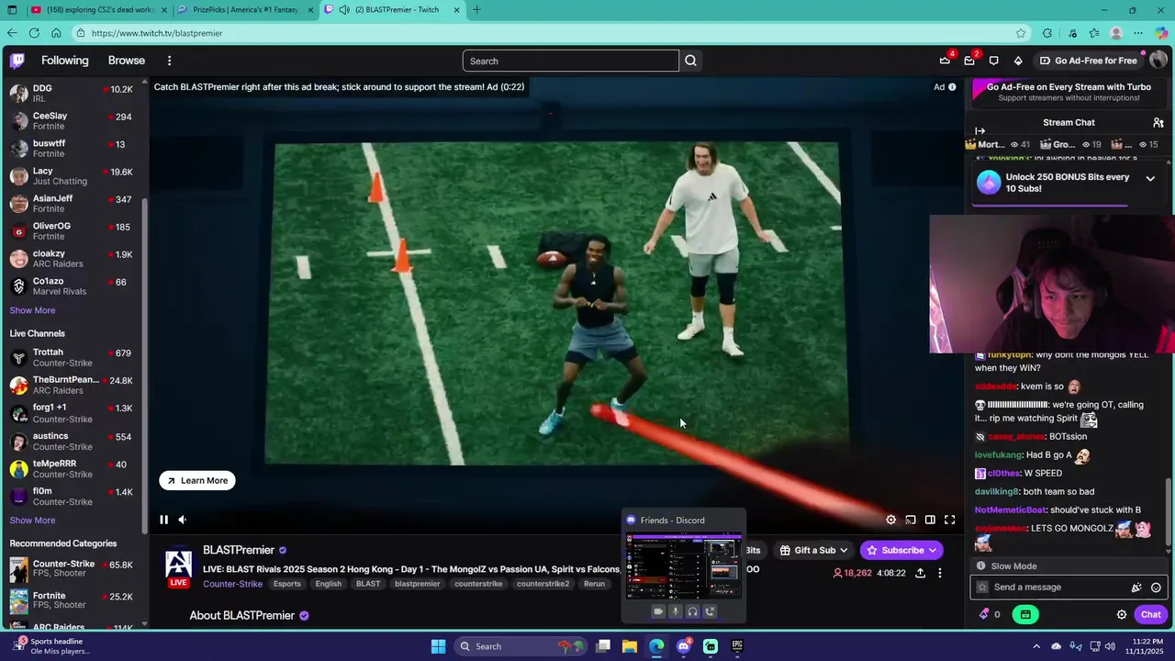The height and width of the screenshot is (661, 1175).
Task: Click the search magnifier button
Action: 690,61
